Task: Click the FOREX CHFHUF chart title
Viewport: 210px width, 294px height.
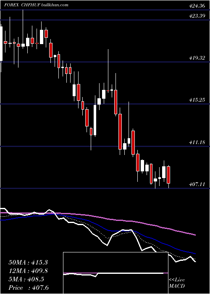Action: (23, 5)
